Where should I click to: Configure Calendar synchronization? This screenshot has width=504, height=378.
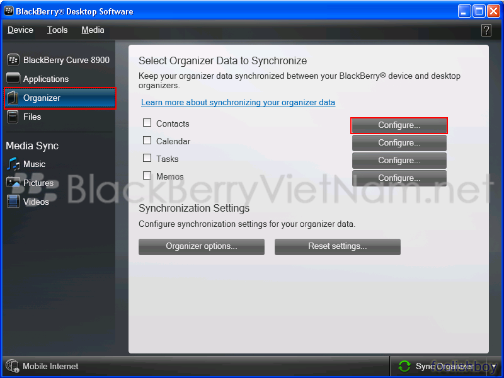(399, 143)
